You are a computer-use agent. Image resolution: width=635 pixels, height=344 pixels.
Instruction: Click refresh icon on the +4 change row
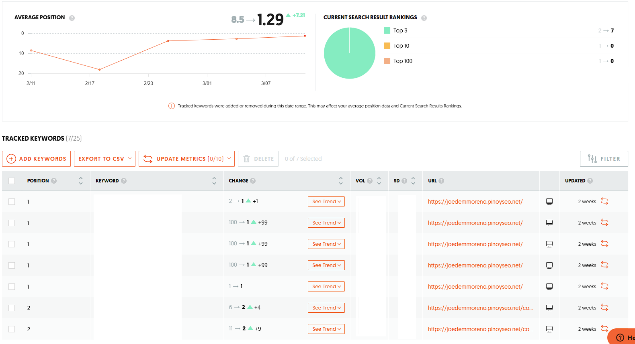point(604,308)
